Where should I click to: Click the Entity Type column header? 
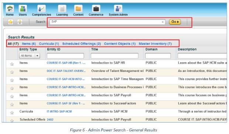coord(28,49)
